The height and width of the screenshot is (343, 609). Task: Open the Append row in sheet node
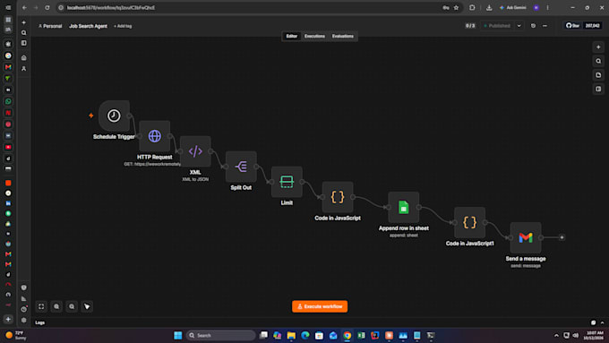click(x=404, y=207)
